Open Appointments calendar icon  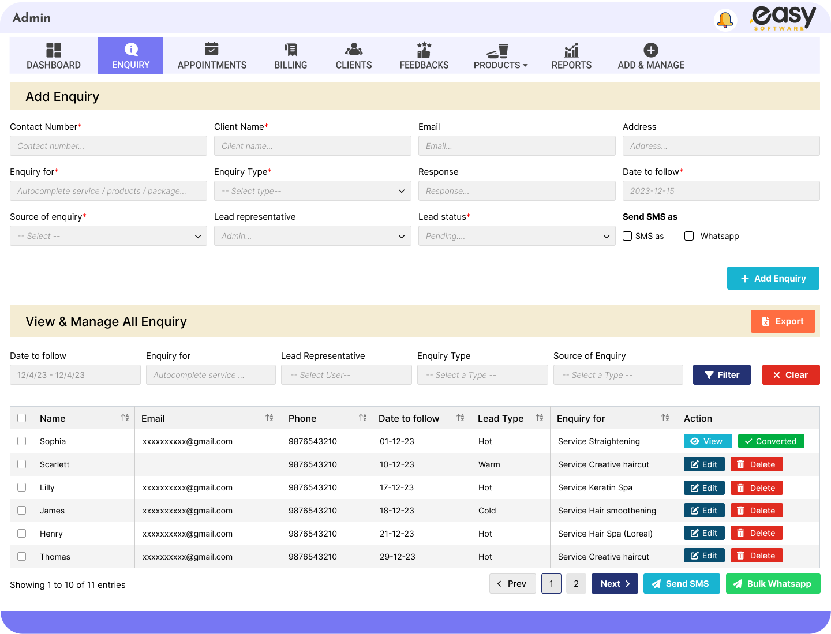212,50
